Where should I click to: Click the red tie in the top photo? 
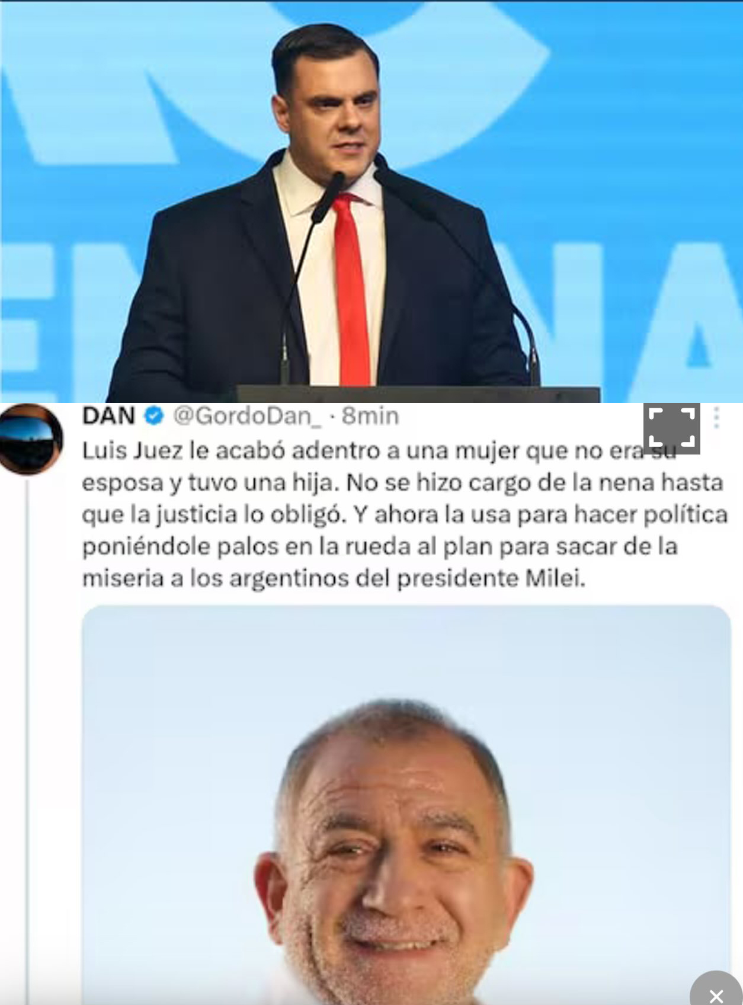point(351,290)
